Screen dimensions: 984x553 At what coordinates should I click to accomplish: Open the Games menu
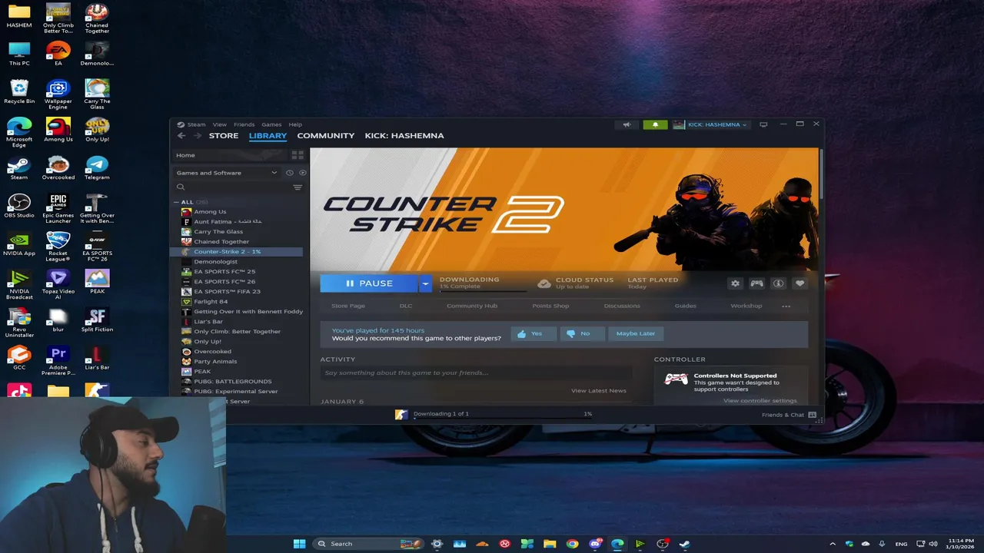click(271, 124)
